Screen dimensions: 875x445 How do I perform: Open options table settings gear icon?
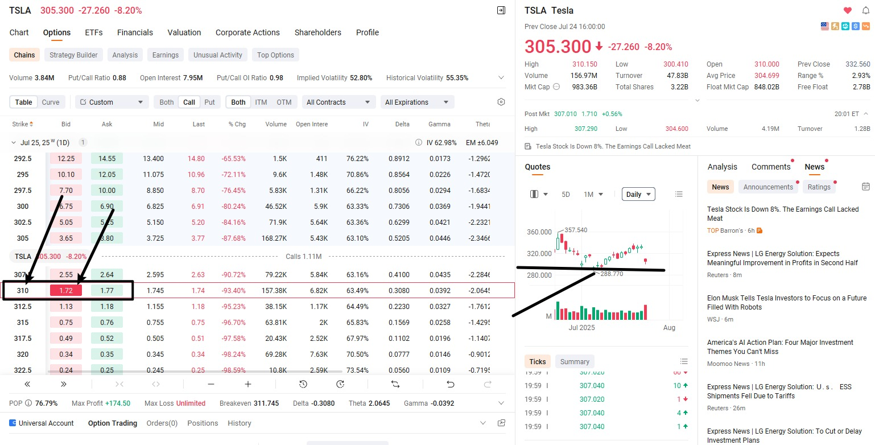501,102
